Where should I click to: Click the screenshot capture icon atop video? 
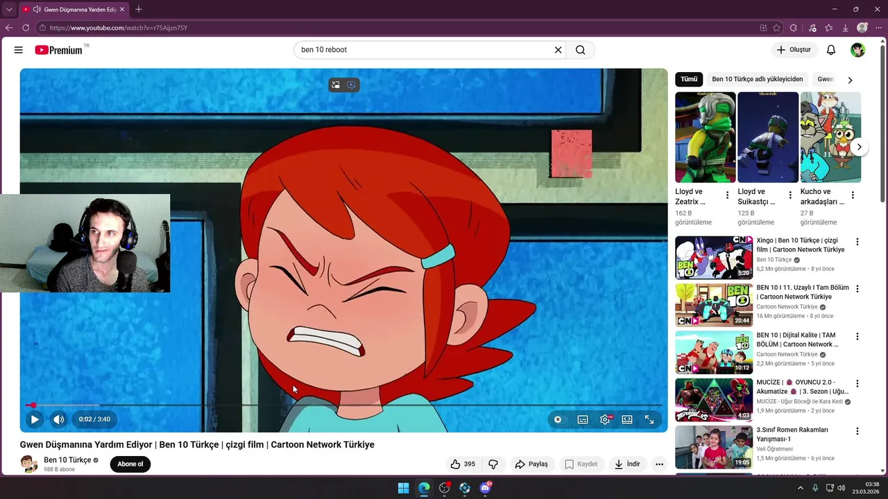pyautogui.click(x=352, y=85)
